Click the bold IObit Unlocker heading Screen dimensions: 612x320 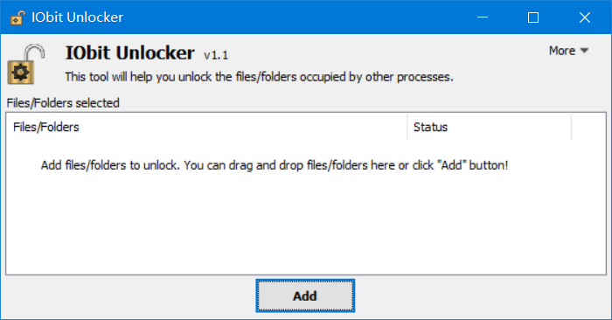point(129,53)
